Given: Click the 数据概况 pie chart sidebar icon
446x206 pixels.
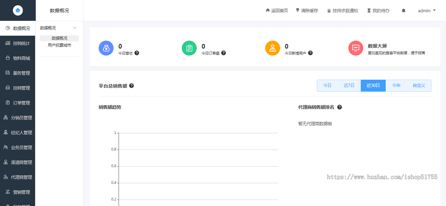Looking at the screenshot, I should point(7,28).
